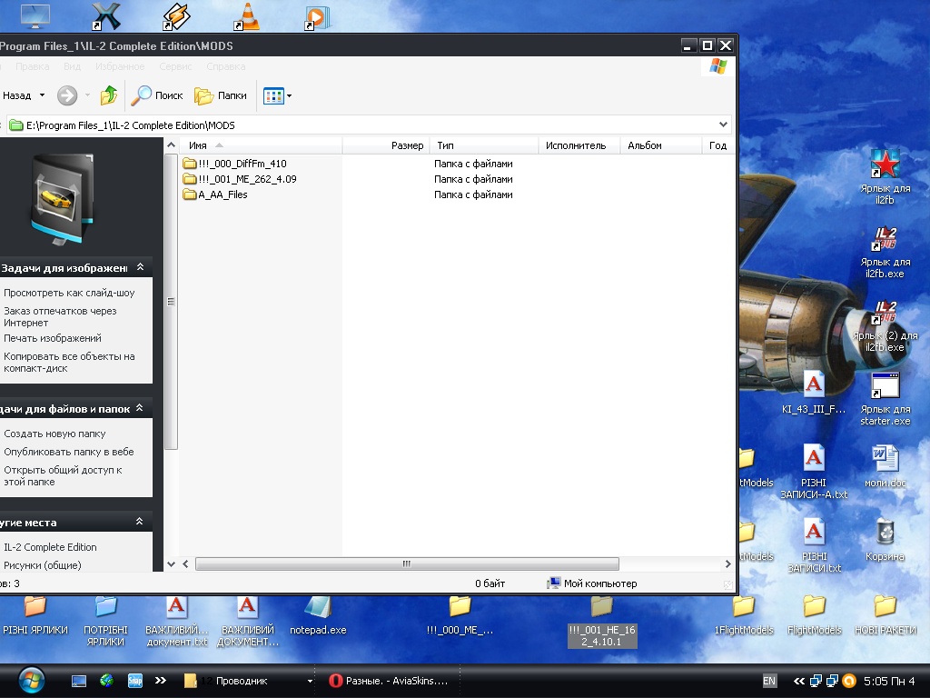Click the EN language indicator

pyautogui.click(x=769, y=681)
